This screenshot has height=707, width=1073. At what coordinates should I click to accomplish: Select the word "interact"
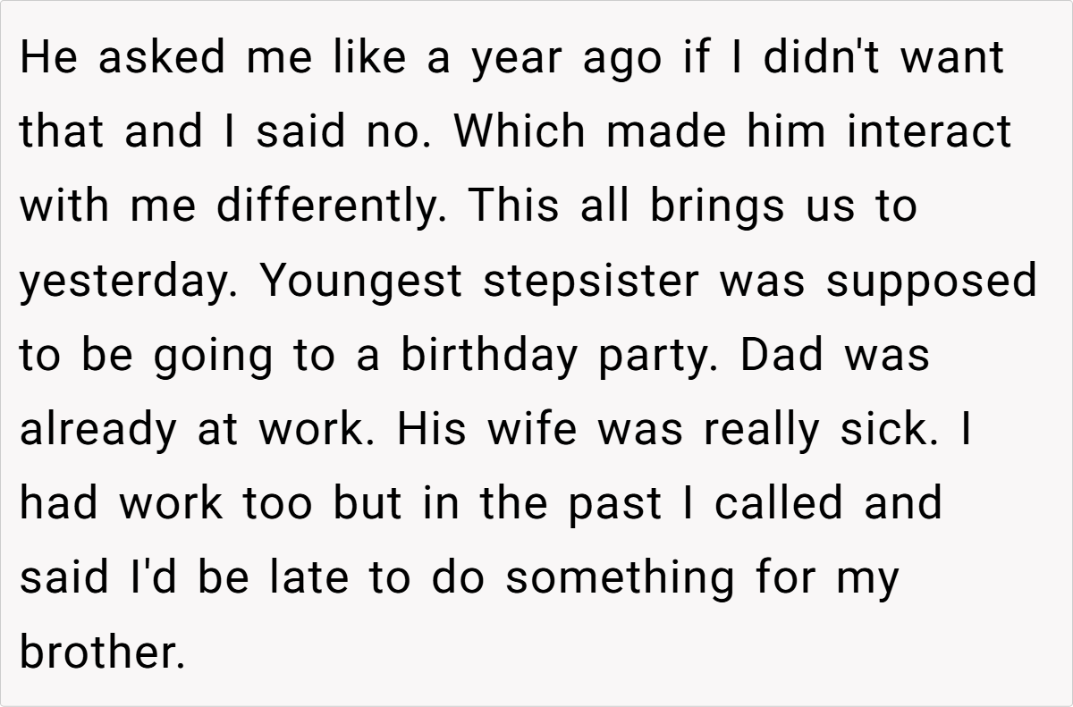click(x=929, y=132)
